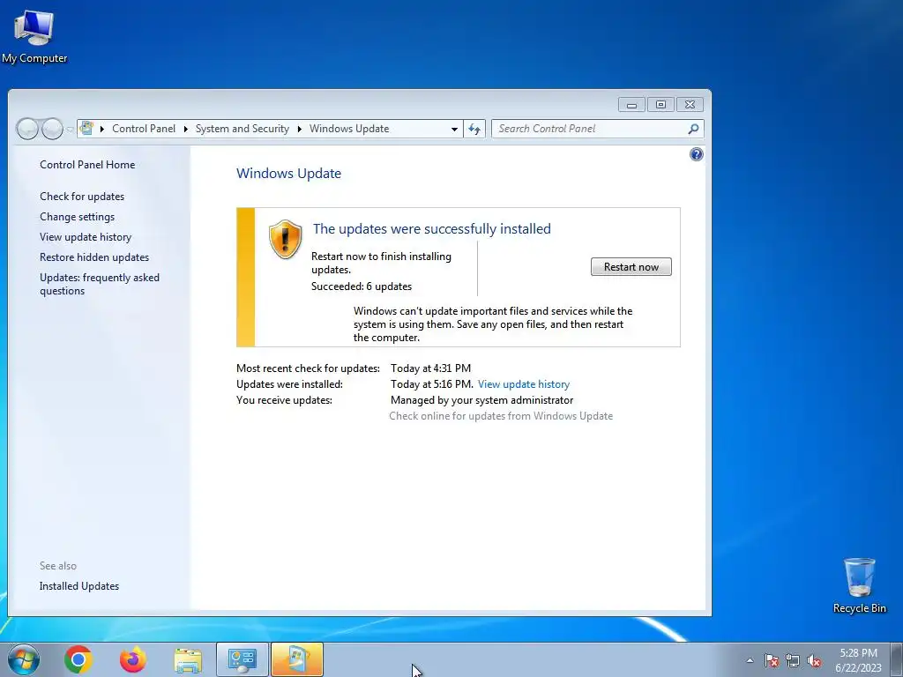Click the warning shield icon
The height and width of the screenshot is (677, 903).
[x=285, y=239]
